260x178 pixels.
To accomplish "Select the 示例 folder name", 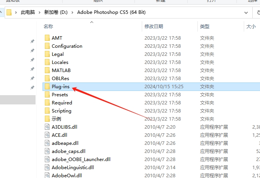I will click(56, 119).
